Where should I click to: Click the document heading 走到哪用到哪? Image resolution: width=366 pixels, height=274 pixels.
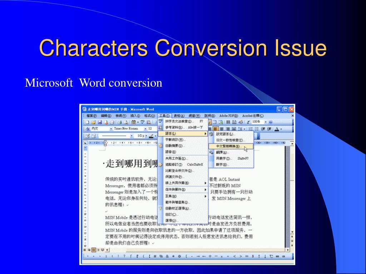[x=132, y=163]
